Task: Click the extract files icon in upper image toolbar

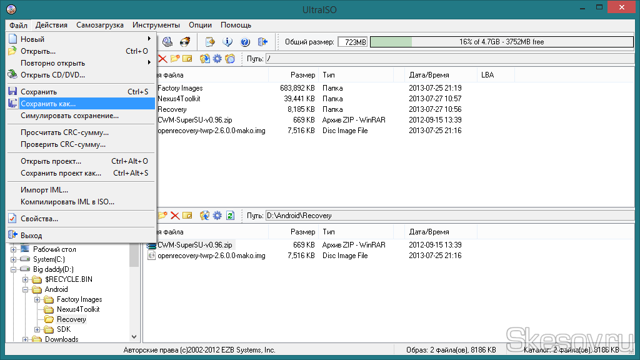Action: 204,59
